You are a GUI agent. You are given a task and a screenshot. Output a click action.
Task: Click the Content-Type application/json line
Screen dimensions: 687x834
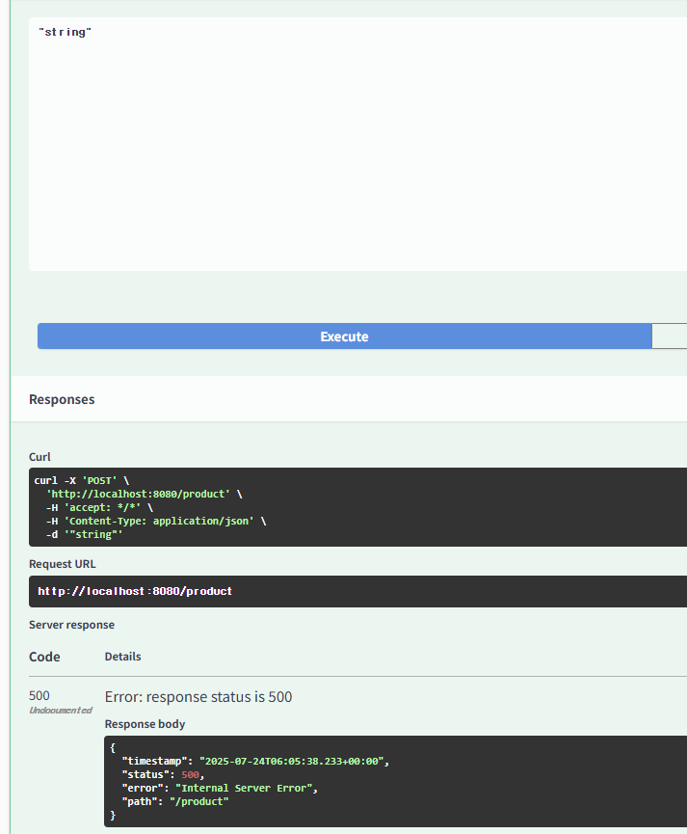click(x=156, y=522)
